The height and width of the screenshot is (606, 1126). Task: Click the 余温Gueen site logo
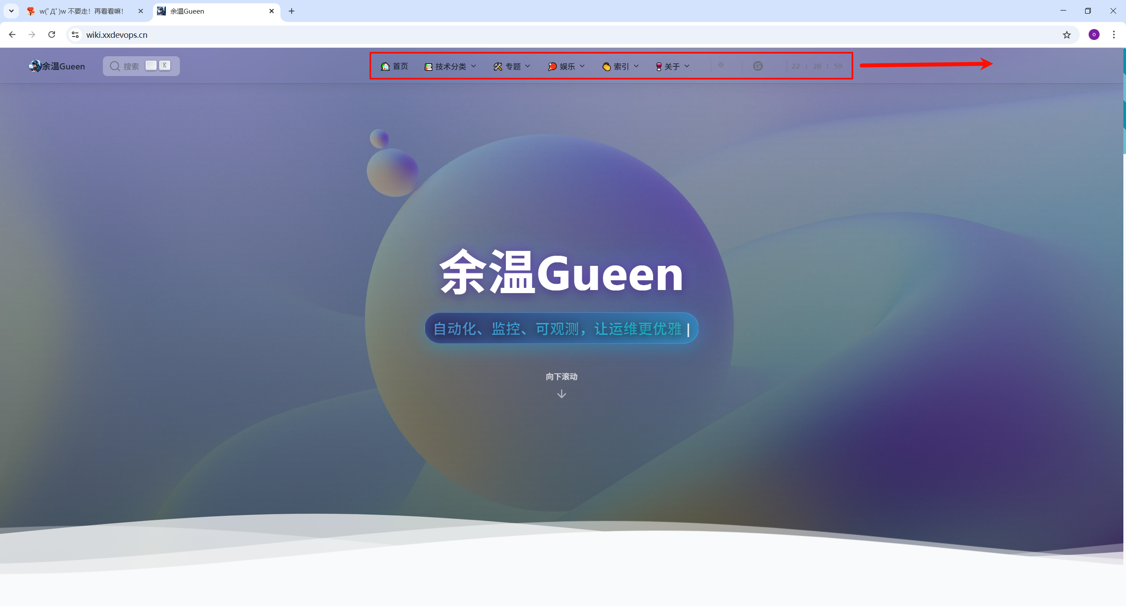pos(57,66)
